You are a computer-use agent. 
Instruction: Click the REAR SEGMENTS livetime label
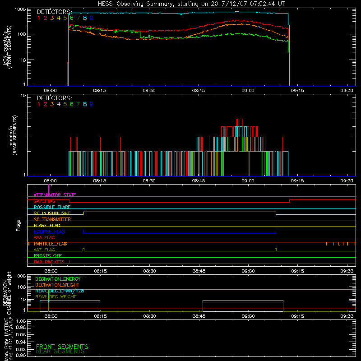tap(60, 352)
